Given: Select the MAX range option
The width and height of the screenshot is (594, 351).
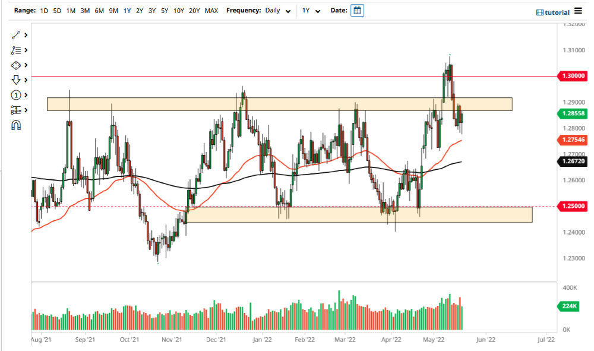Looking at the screenshot, I should click(x=211, y=10).
